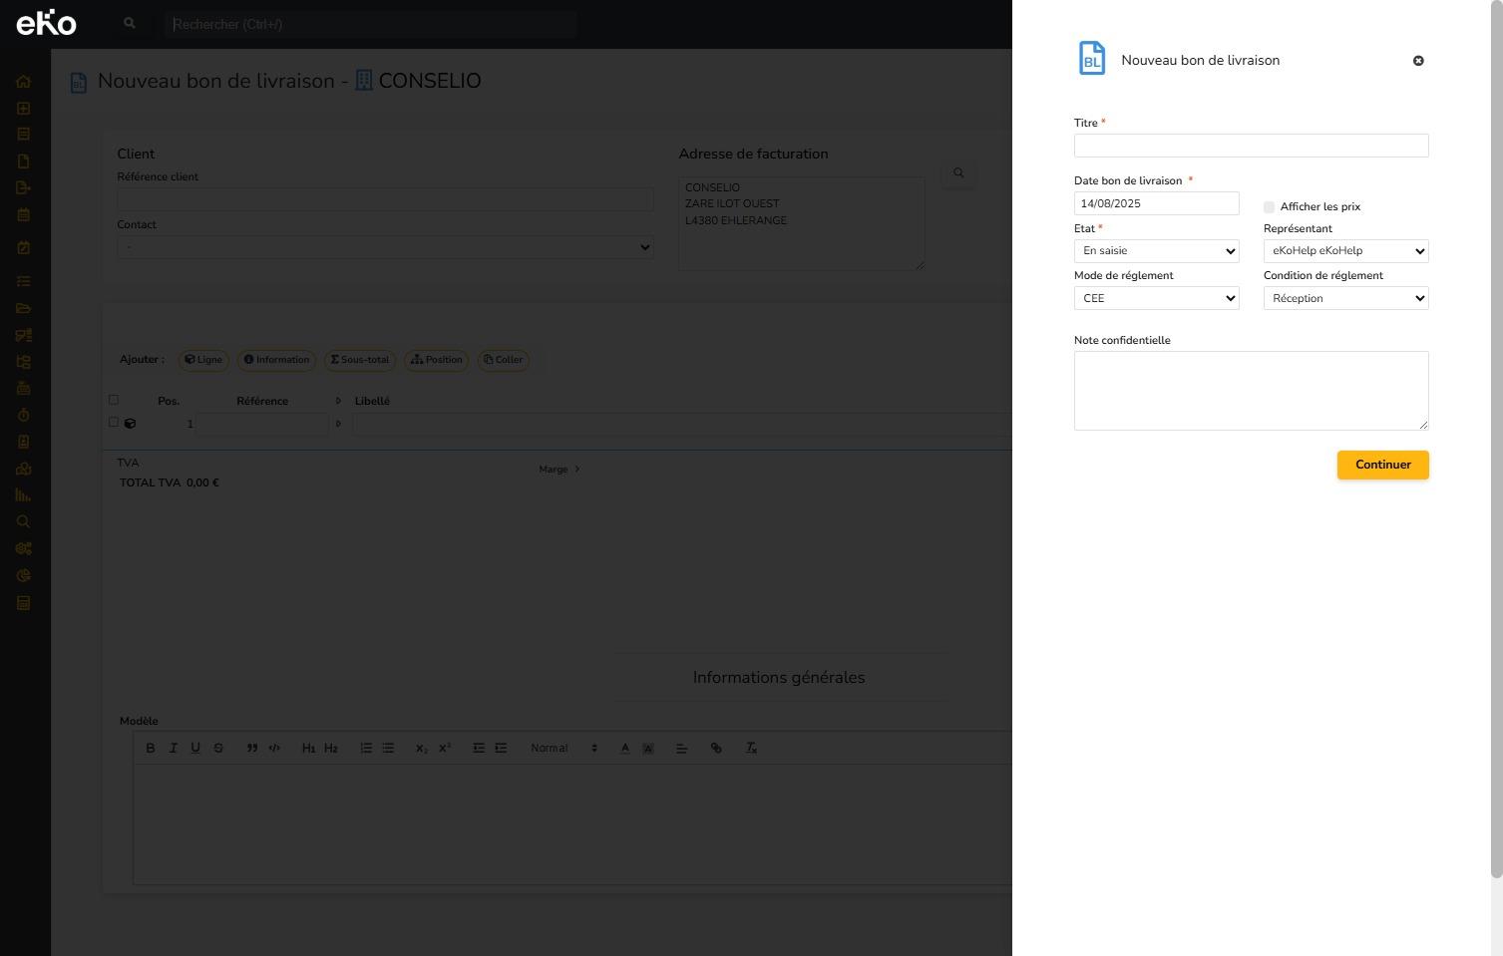This screenshot has width=1503, height=956.
Task: Expand the Mode de règlement dropdown
Action: [1156, 298]
